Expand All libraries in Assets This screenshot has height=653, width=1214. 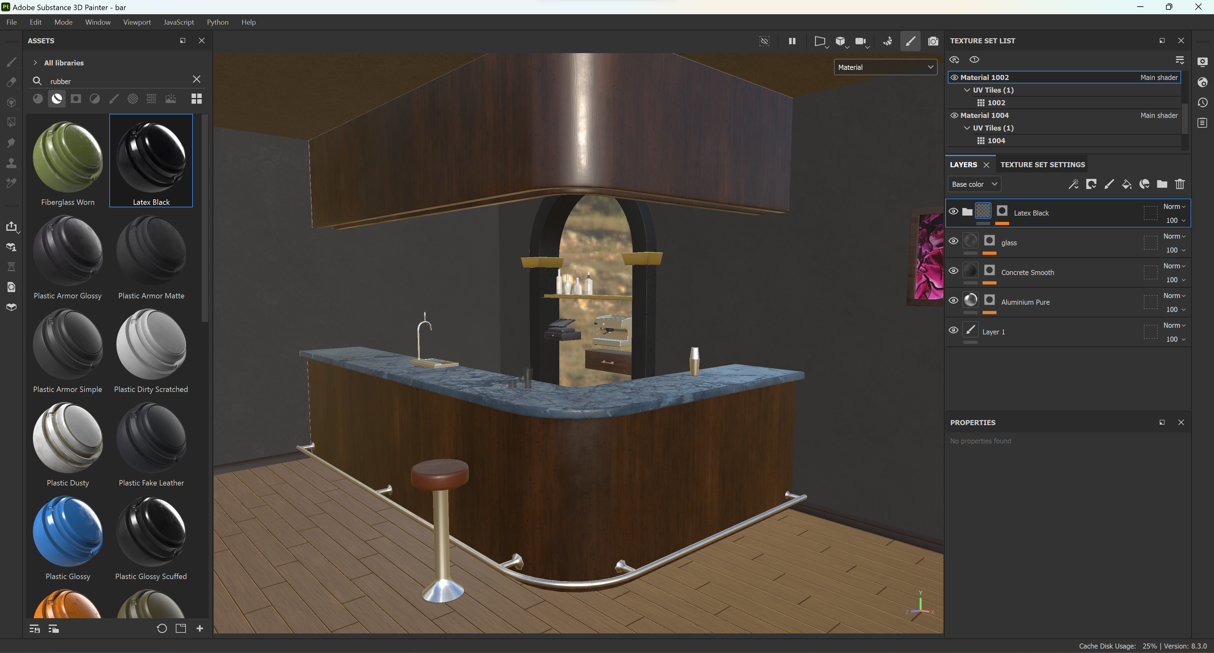click(x=35, y=63)
